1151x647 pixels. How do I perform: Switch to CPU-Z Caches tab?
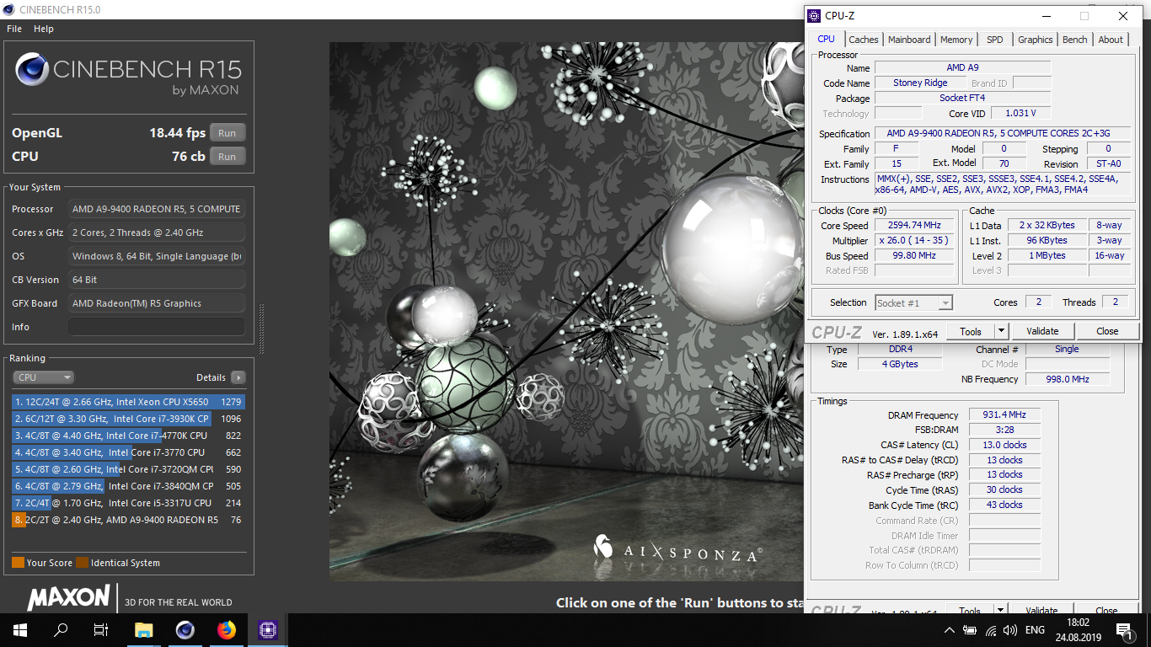[x=864, y=40]
